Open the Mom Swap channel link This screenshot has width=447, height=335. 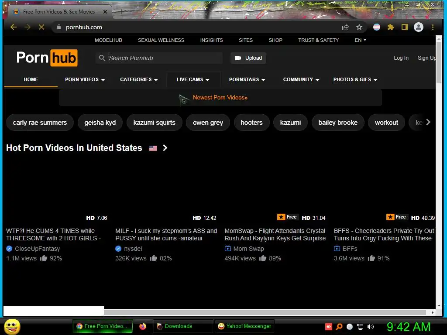click(248, 249)
